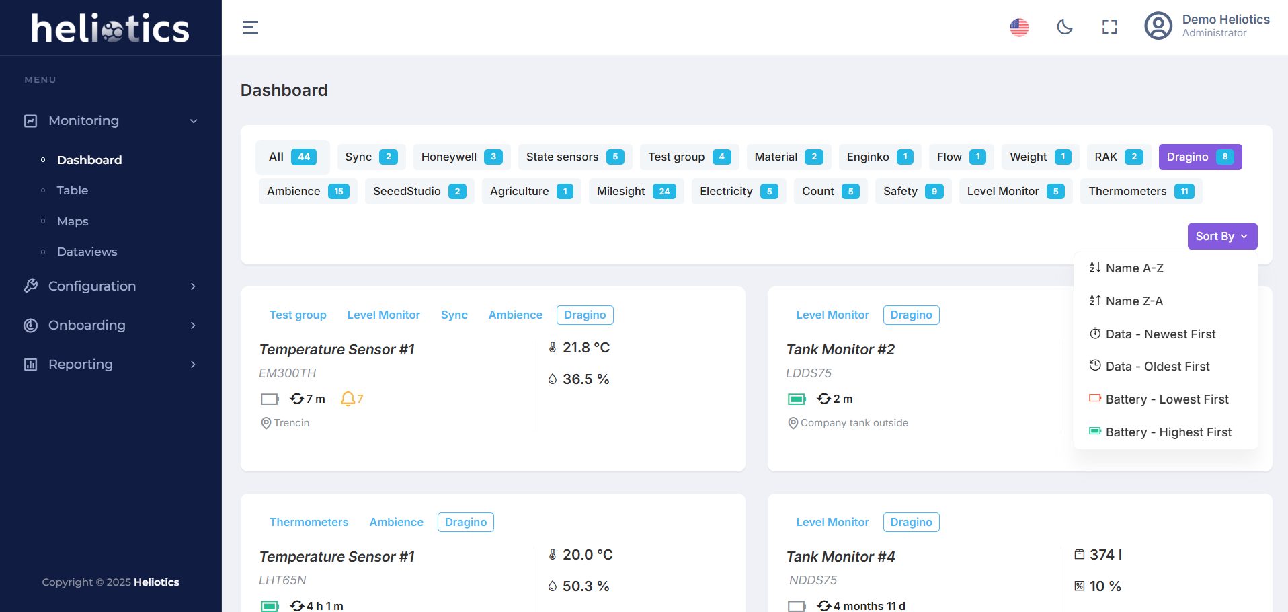Sort by Battery - Highest First
The image size is (1288, 612).
(x=1166, y=432)
